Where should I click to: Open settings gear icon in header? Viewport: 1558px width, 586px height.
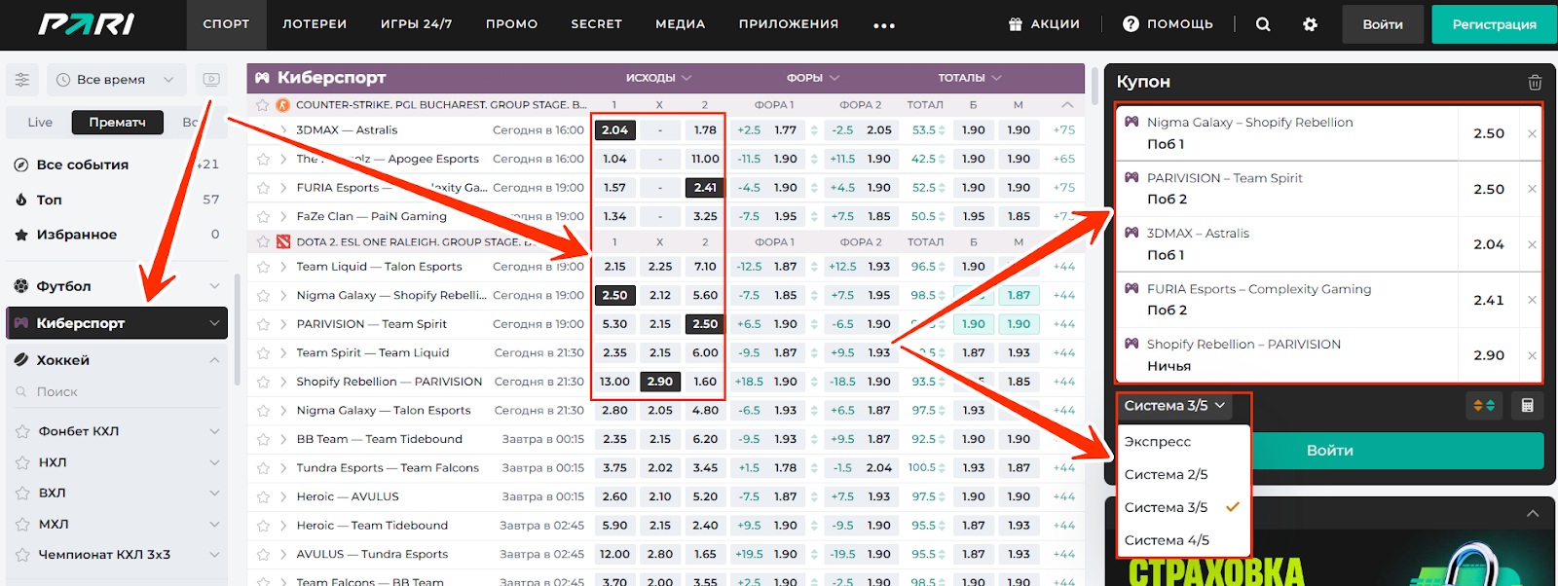tap(1310, 24)
